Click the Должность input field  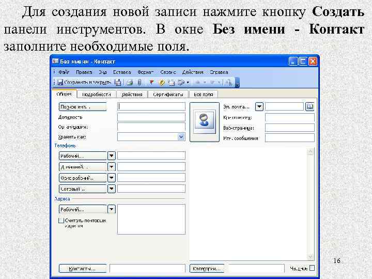[151, 117]
